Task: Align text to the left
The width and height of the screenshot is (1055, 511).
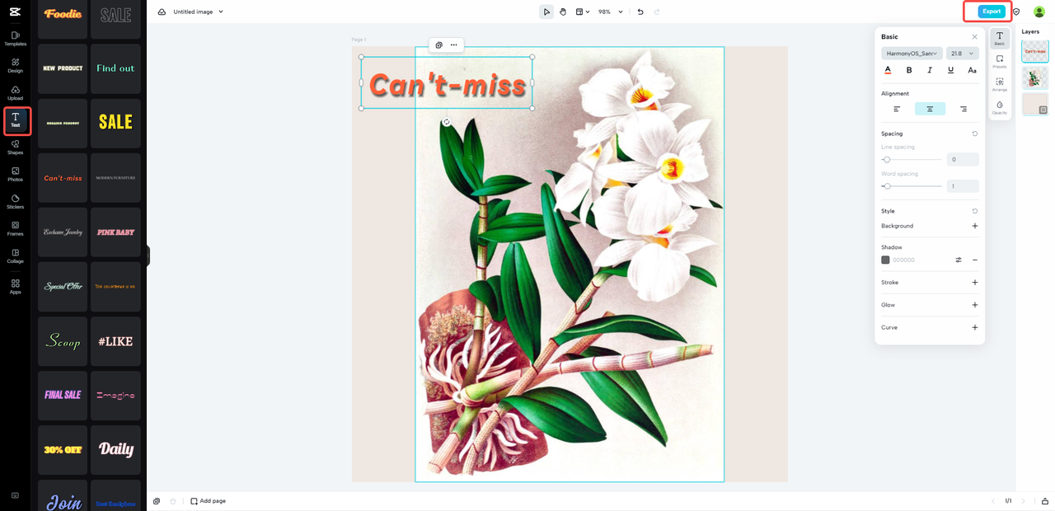Action: coord(897,109)
